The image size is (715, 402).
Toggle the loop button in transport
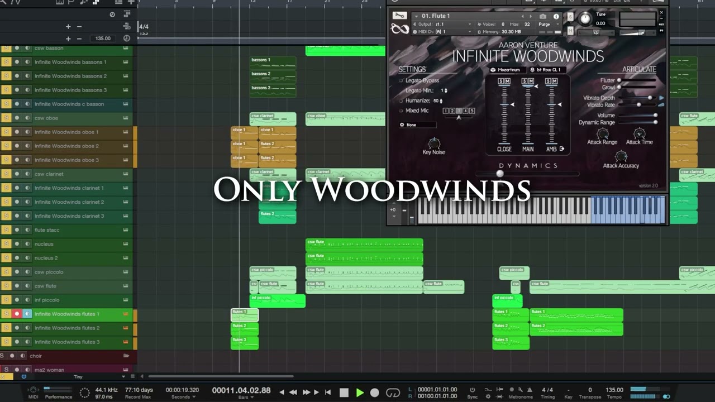point(393,393)
